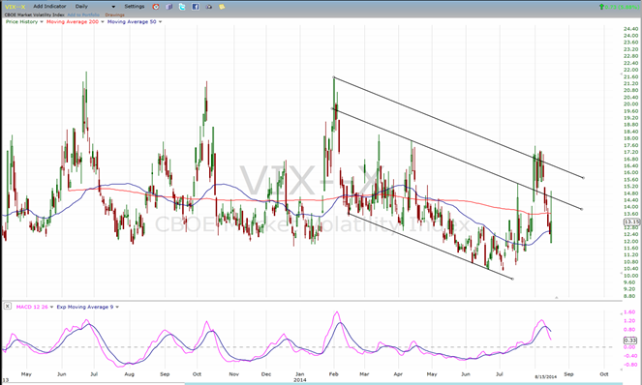Select top trendline's right endpoint handle near 16.00
This screenshot has width=642, height=385.
583,178
